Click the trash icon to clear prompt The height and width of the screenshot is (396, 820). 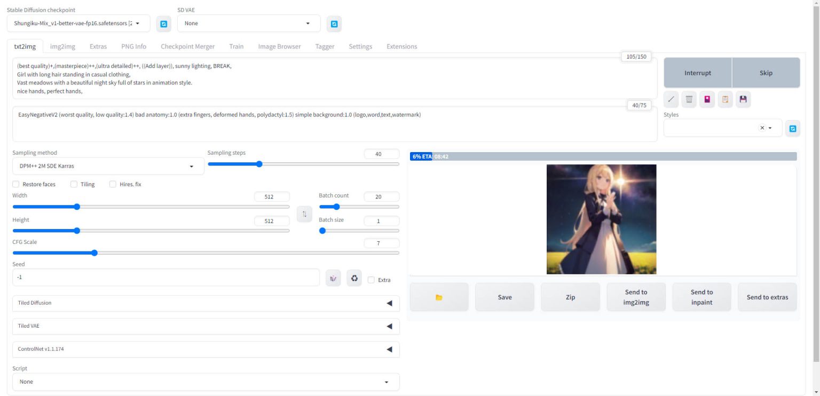(689, 99)
